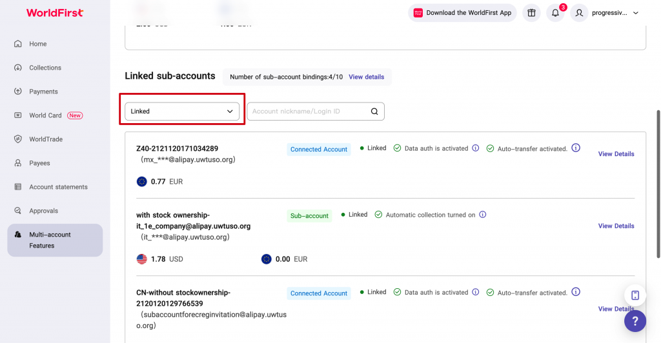Image resolution: width=661 pixels, height=343 pixels.
Task: View Details of Z40-2121120171034289 account
Action: (x=616, y=154)
